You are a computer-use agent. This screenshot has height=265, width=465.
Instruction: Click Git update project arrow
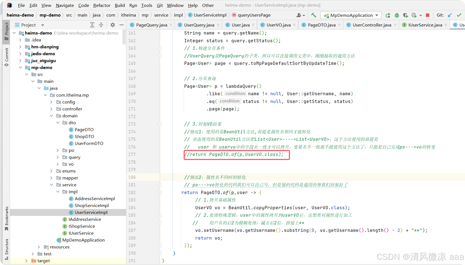[x=450, y=15]
